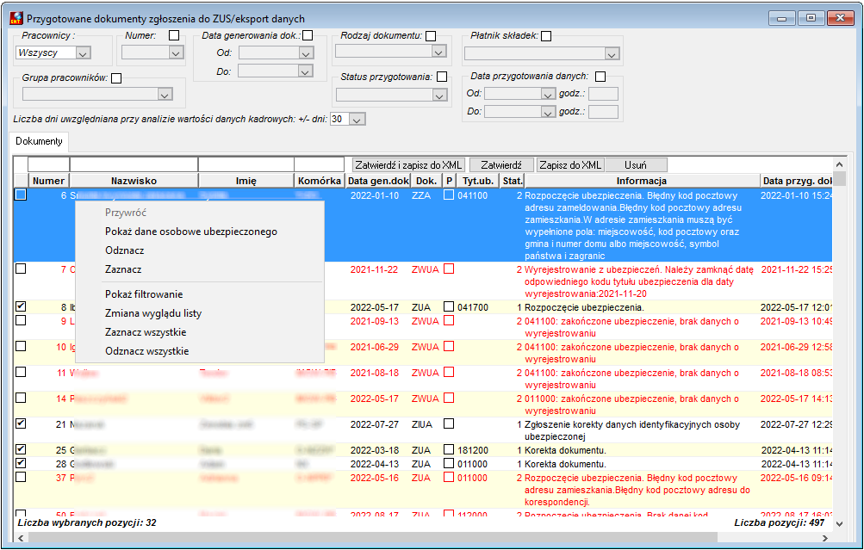Click the red P checkbox in row 7
The height and width of the screenshot is (550, 864).
(449, 269)
